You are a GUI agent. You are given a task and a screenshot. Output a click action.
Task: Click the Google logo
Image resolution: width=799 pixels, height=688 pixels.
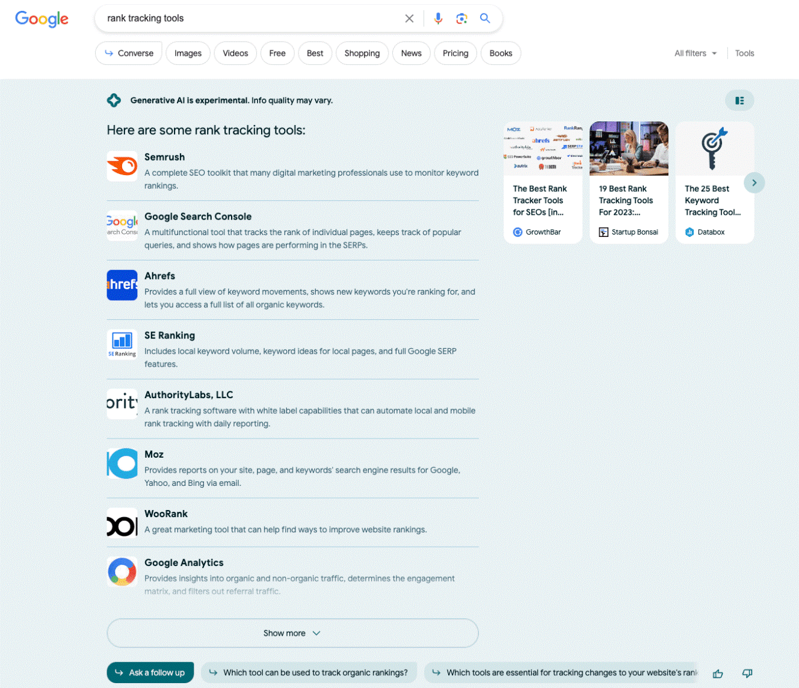tap(42, 19)
